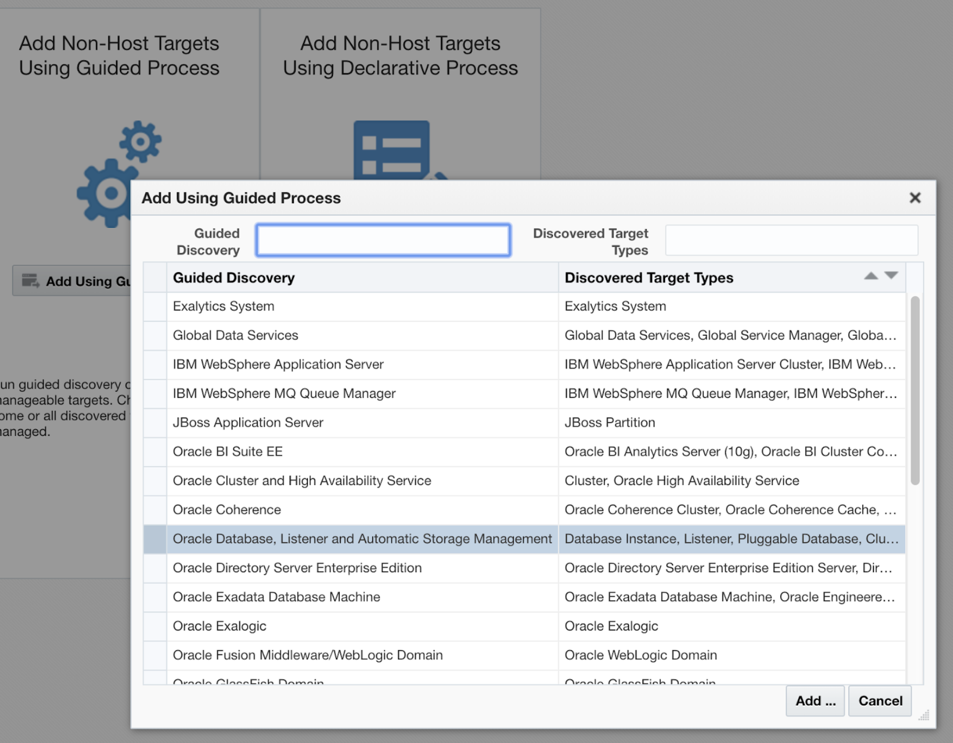Click the Oracle Coherence Cluster target types cell
The width and height of the screenshot is (953, 743).
(732, 510)
